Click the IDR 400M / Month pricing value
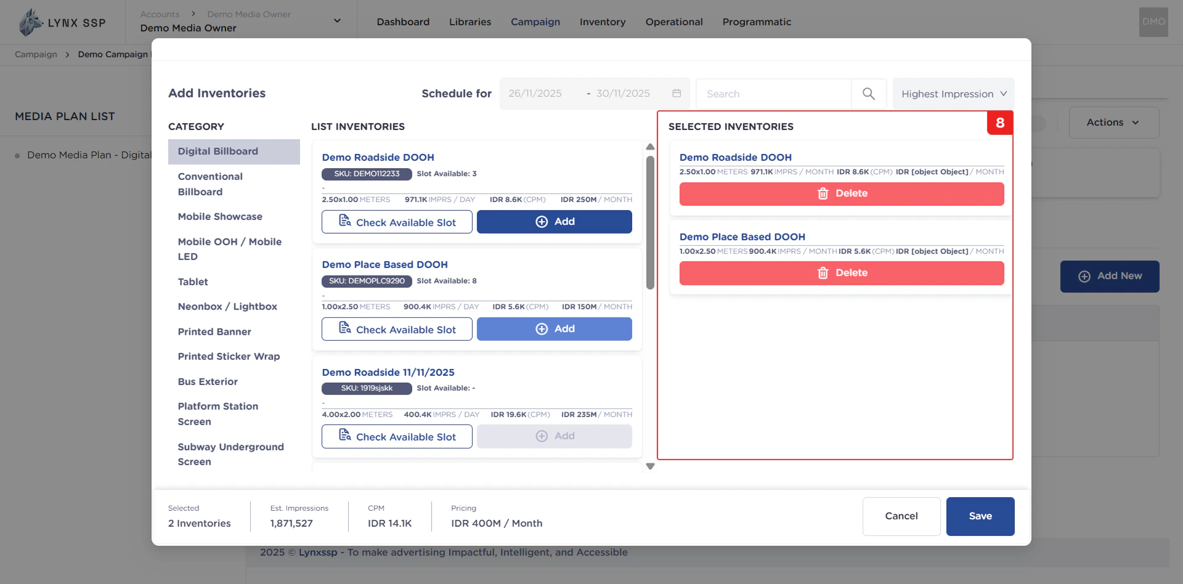Viewport: 1183px width, 584px height. tap(497, 524)
